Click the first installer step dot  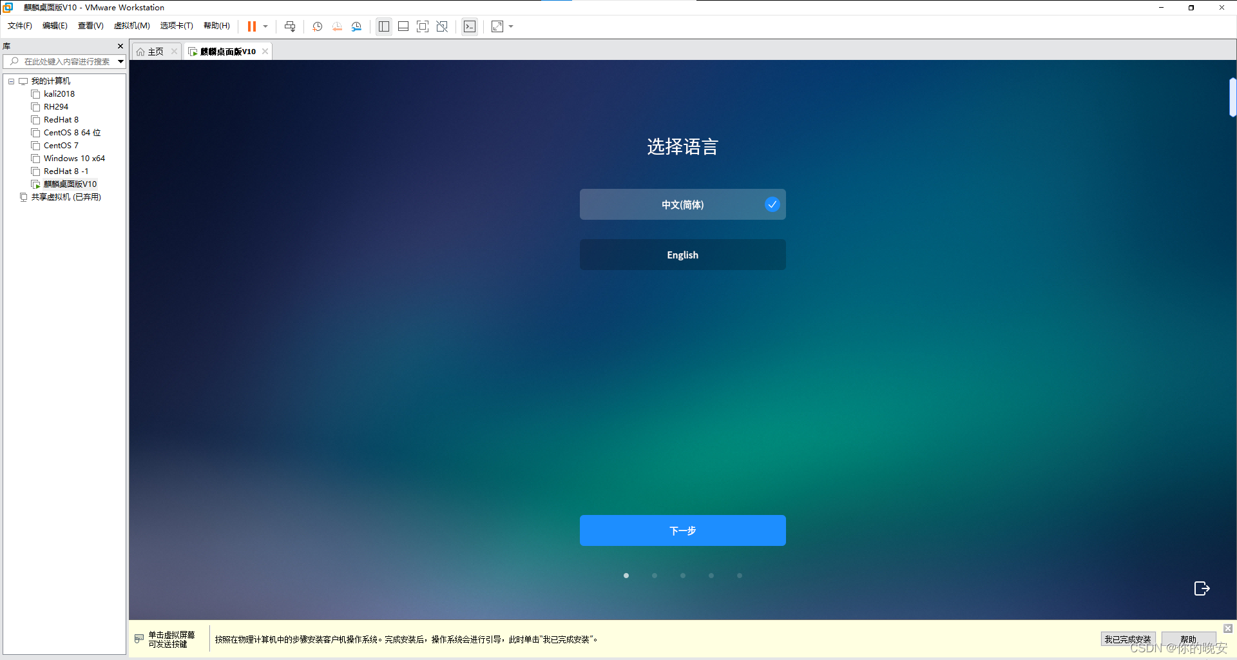click(626, 576)
